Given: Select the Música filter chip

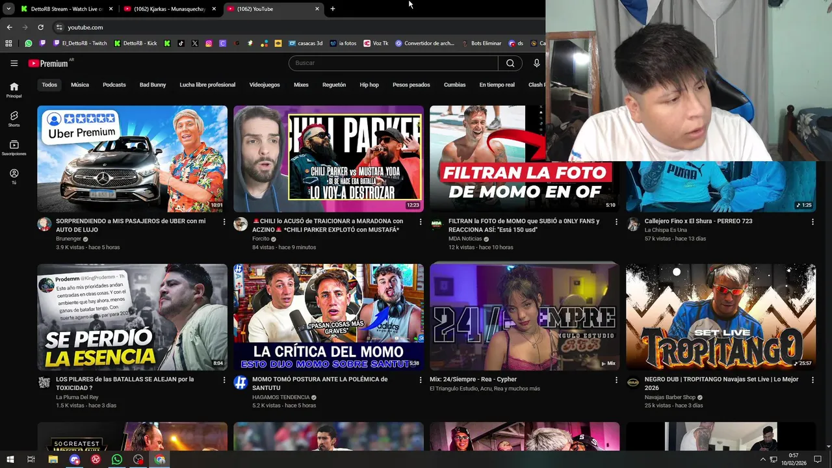Looking at the screenshot, I should coord(80,84).
